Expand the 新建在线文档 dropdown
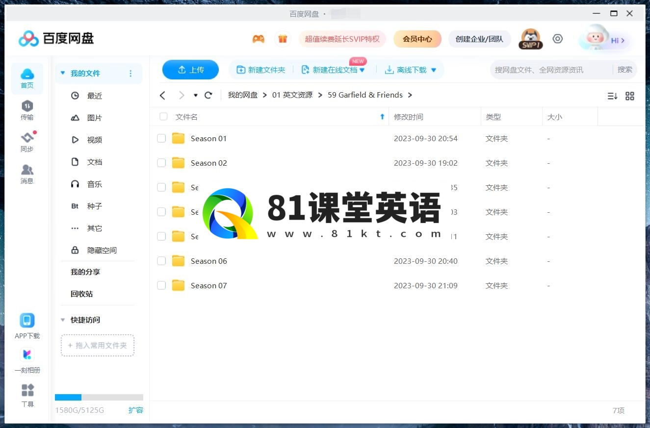The width and height of the screenshot is (650, 428). (x=362, y=70)
